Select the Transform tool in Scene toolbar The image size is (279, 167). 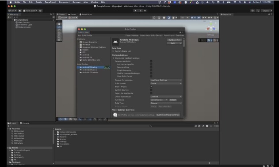[59, 39]
